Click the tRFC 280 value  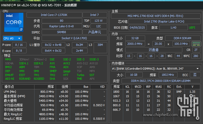coord(196,56)
